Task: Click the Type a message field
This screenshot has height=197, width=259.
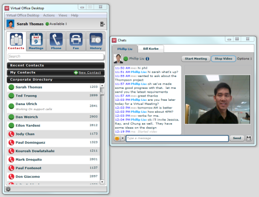Action: click(x=177, y=139)
